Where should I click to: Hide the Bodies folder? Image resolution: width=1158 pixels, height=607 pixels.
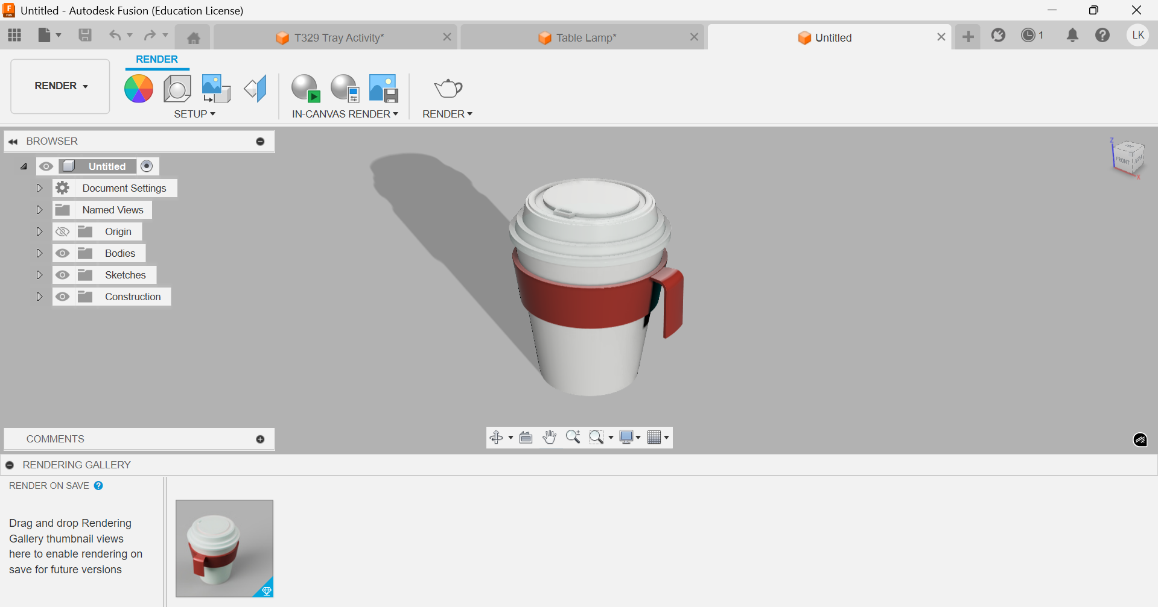[x=63, y=253]
